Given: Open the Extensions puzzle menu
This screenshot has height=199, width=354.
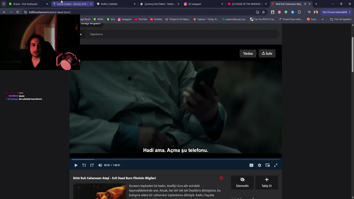Looking at the screenshot, I should [299, 12].
